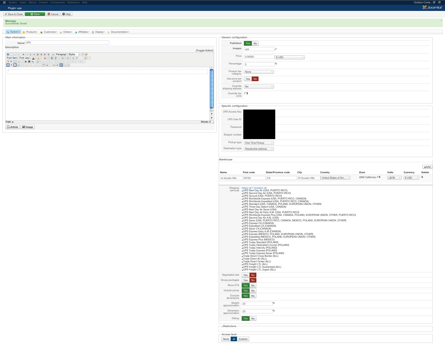This screenshot has width=445, height=356.
Task: Apply strikethrough in the description editor
Action: coord(34,54)
